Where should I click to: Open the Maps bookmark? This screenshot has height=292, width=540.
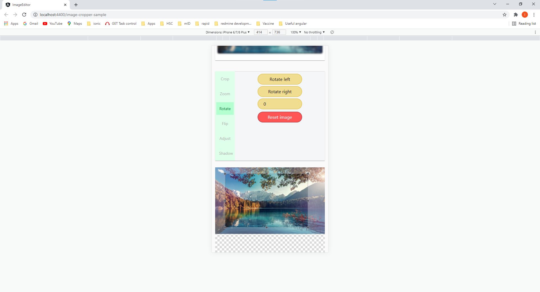(75, 24)
